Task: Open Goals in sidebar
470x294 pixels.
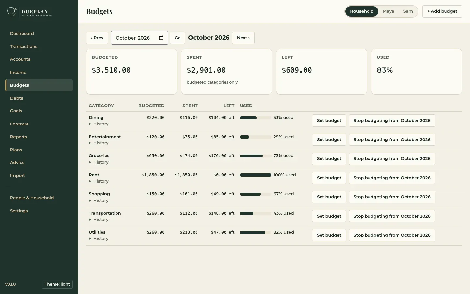Action: point(39,111)
